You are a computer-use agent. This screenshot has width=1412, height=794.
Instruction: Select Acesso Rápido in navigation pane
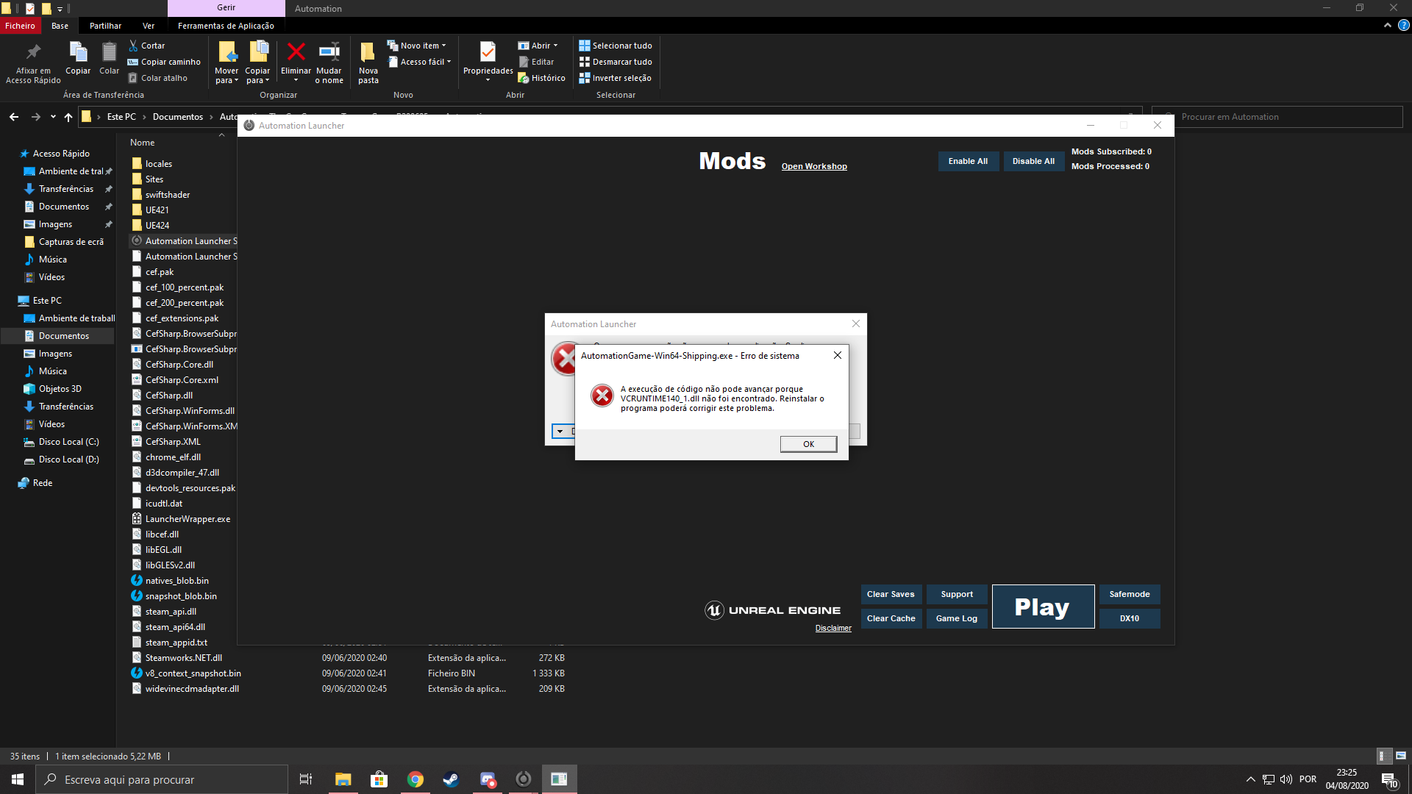pyautogui.click(x=61, y=154)
